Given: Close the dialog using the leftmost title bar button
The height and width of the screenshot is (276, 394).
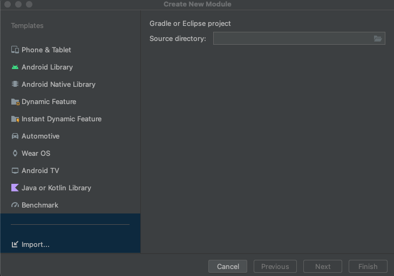Looking at the screenshot, I should coord(8,4).
